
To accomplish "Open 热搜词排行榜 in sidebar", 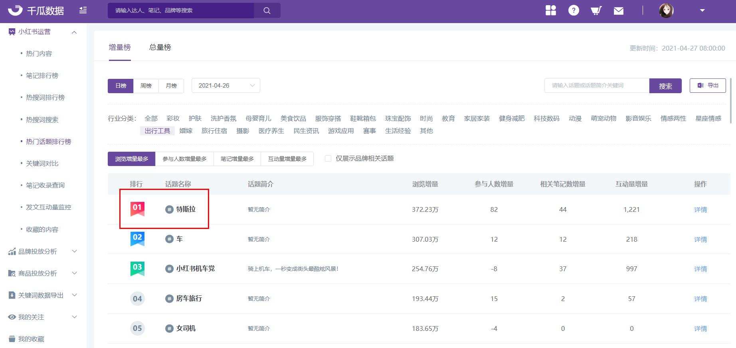I will tap(46, 97).
